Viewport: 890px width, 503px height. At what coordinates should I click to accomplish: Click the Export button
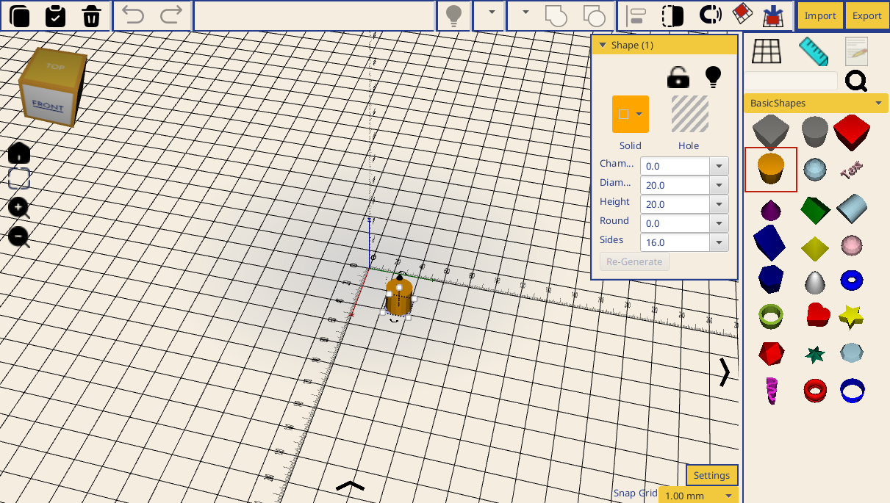tap(867, 15)
